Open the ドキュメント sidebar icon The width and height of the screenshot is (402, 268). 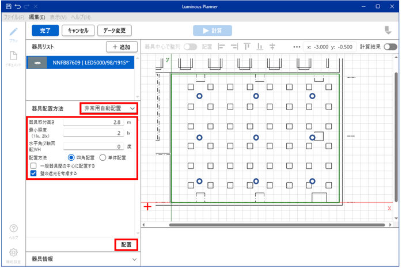13,58
